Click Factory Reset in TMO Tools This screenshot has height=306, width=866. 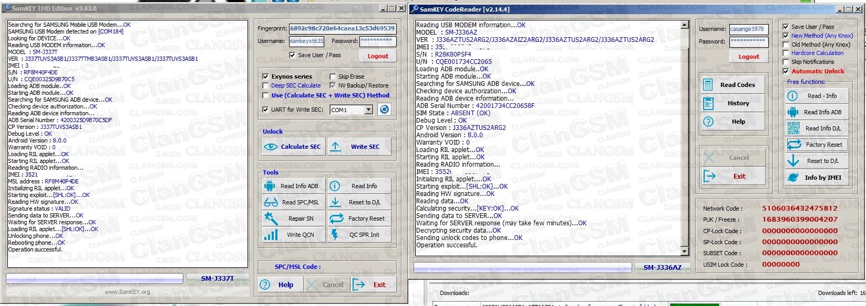(x=359, y=218)
